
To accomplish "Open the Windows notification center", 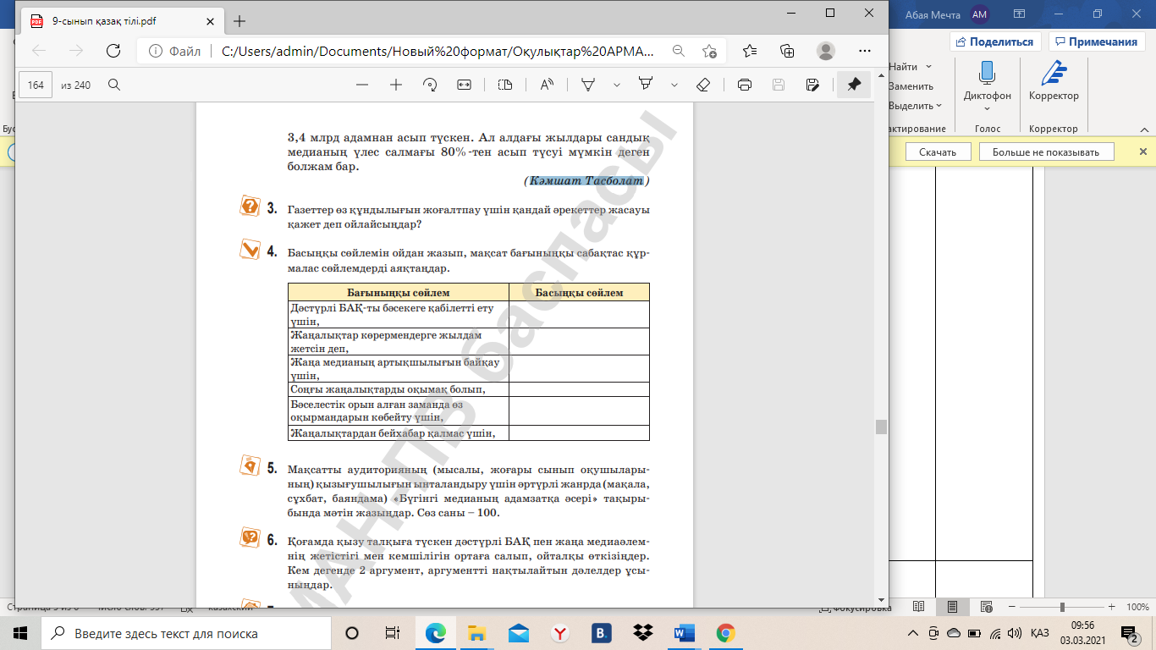I will 1129,633.
